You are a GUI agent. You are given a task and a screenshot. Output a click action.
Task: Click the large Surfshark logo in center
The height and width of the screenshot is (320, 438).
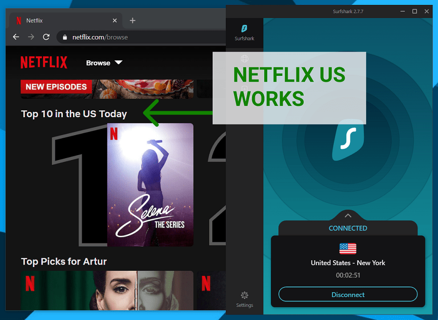coord(348,140)
